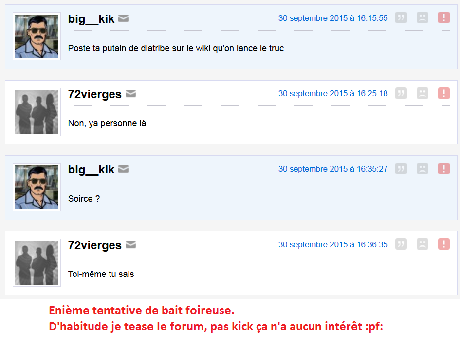View big__kik's avatar in the first post
The image size is (460, 345).
point(37,36)
